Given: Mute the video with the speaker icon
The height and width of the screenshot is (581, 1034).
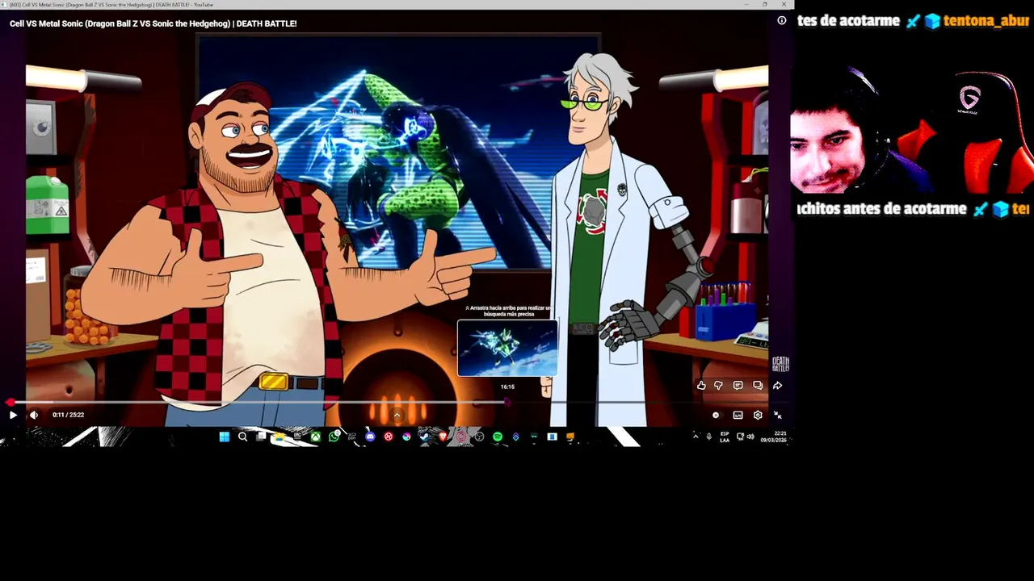Looking at the screenshot, I should click(x=34, y=415).
